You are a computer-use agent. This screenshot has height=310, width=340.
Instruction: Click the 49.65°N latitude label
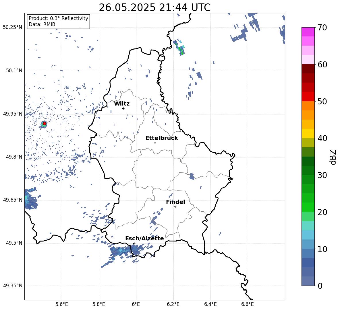click(13, 200)
